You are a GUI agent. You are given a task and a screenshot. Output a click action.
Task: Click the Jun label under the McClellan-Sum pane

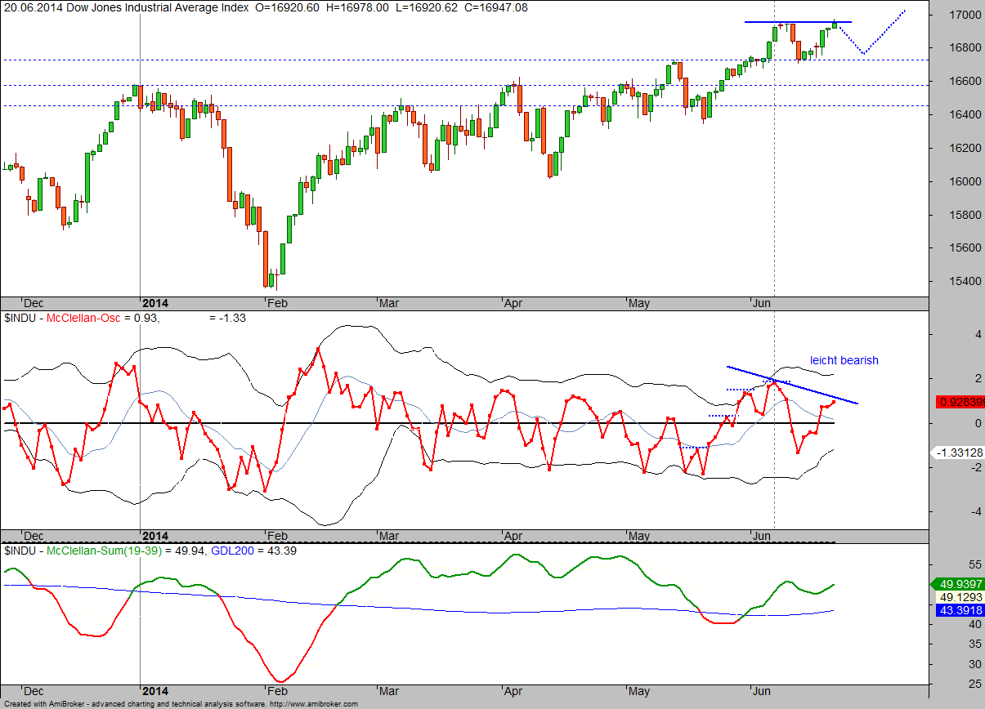tap(762, 691)
